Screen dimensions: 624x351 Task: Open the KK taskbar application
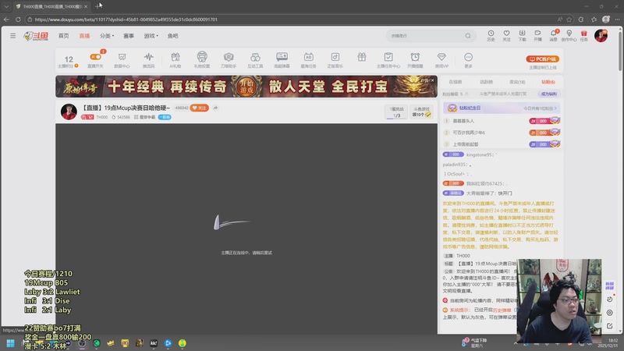[x=154, y=343]
